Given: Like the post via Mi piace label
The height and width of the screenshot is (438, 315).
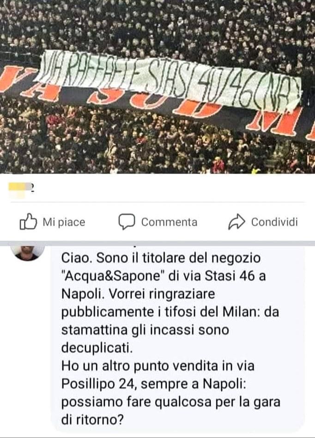Looking at the screenshot, I should (x=64, y=222).
